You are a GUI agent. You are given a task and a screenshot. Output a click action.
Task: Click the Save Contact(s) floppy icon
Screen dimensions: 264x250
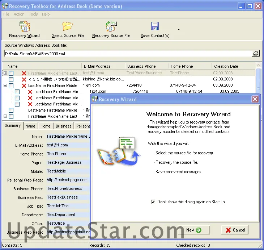(x=155, y=26)
